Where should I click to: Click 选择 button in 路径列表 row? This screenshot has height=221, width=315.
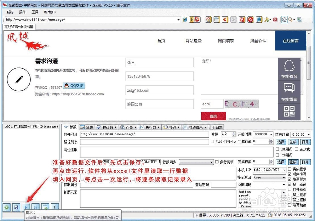pyautogui.click(x=281, y=142)
